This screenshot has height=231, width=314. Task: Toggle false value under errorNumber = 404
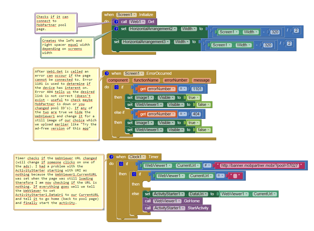coord(204,130)
